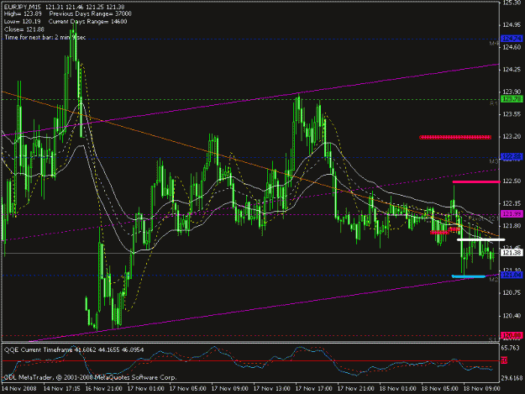The image size is (525, 394).
Task: Click the blue 121.04 price tag
Action: (x=512, y=275)
